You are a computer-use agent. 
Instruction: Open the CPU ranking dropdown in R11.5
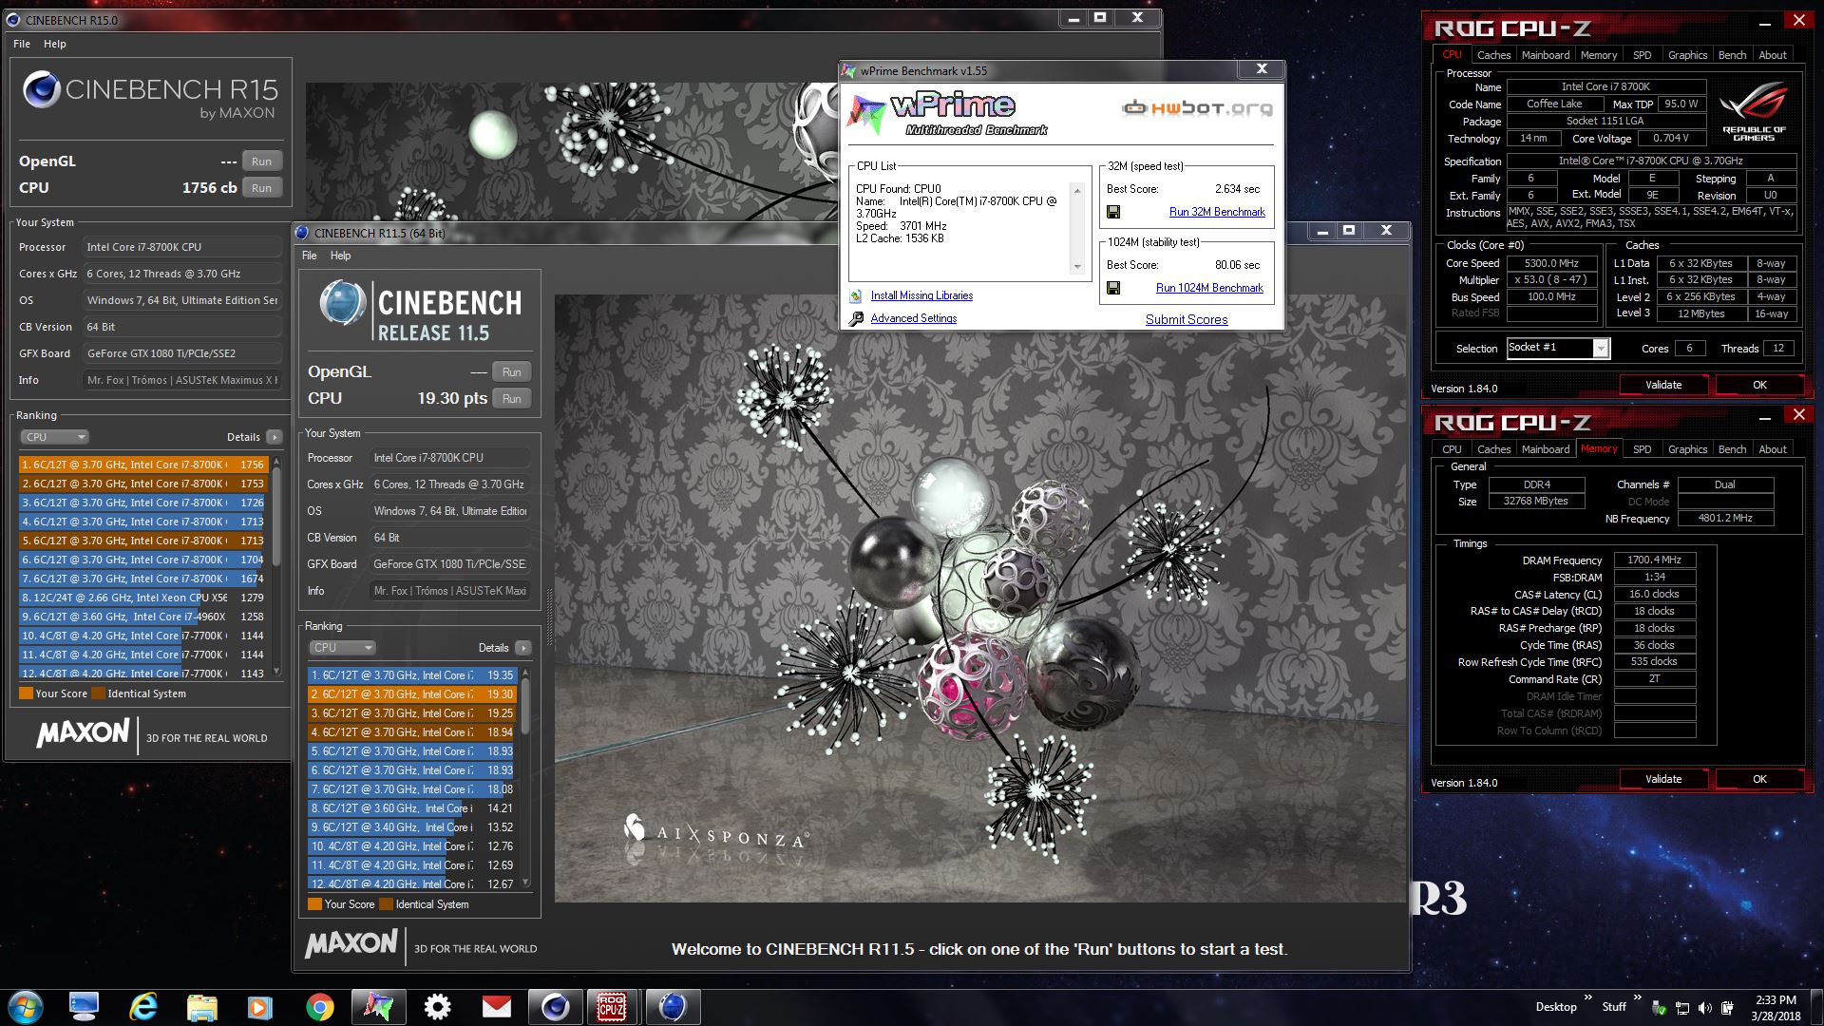click(x=342, y=648)
